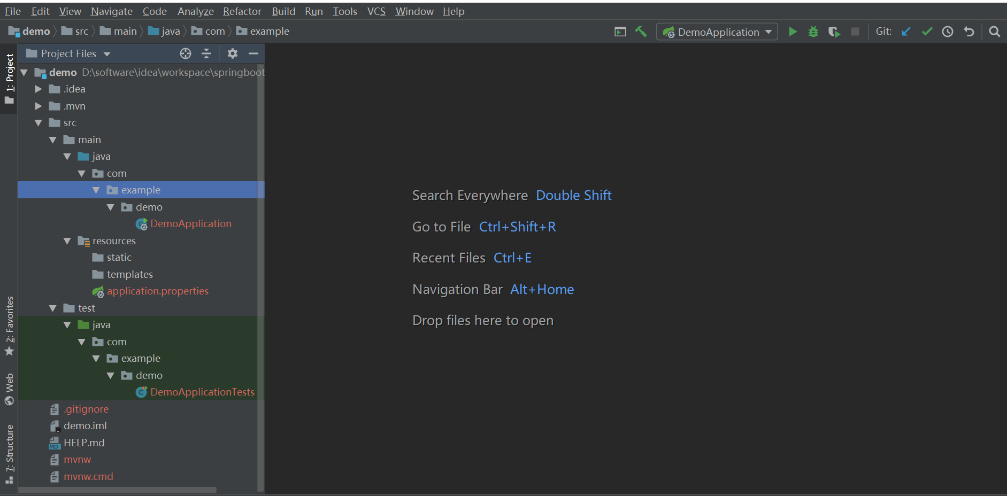Image resolution: width=1007 pixels, height=496 pixels.
Task: Click example in breadcrumb navigation bar
Action: (263, 32)
